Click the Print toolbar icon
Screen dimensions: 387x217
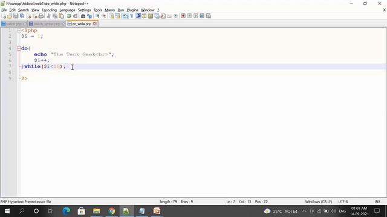[x=41, y=16]
